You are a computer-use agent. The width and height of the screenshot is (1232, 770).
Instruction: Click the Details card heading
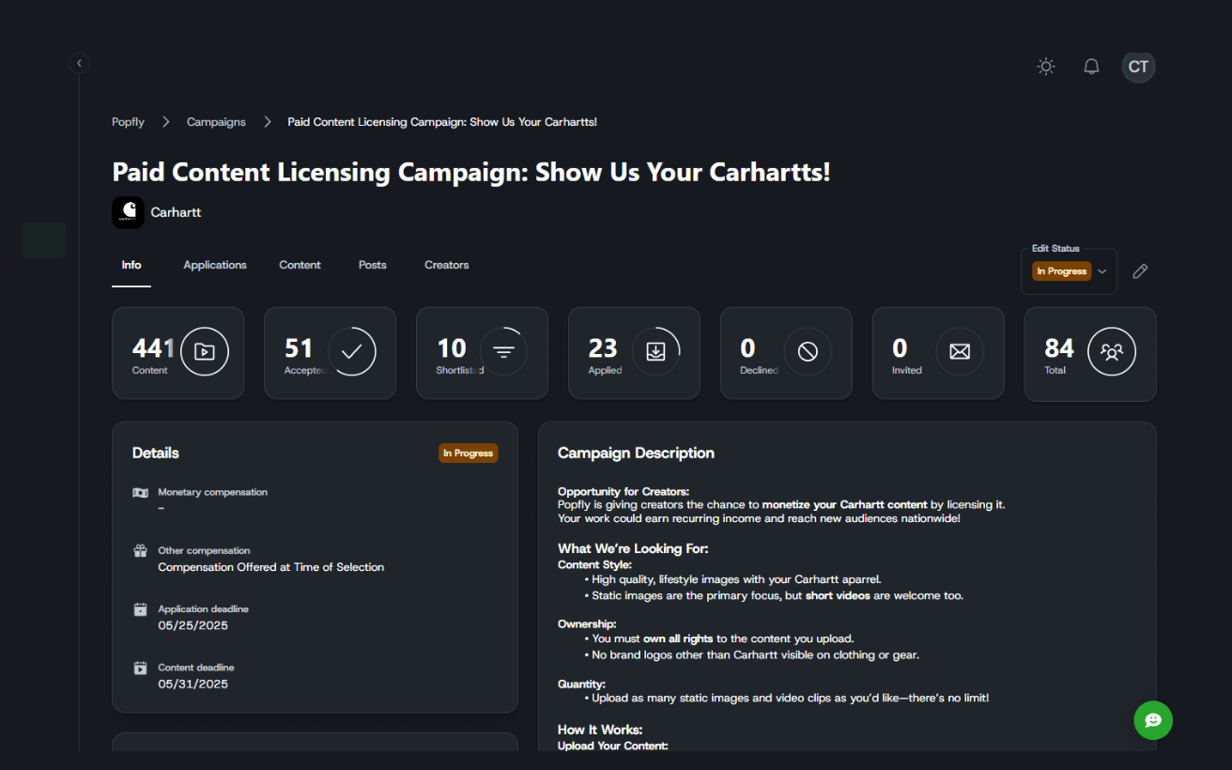click(156, 453)
